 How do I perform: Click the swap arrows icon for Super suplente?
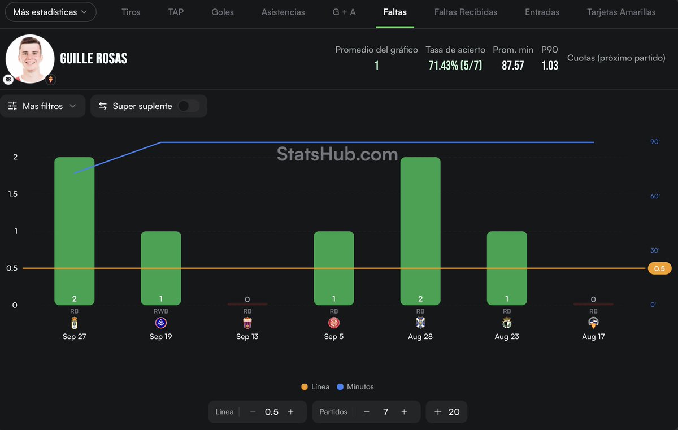103,106
